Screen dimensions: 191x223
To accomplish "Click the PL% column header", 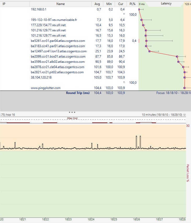I will click(x=132, y=4).
